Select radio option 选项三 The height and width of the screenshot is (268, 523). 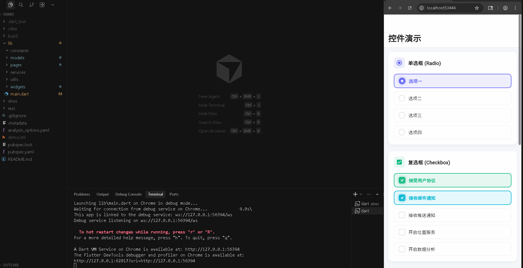[452, 115]
